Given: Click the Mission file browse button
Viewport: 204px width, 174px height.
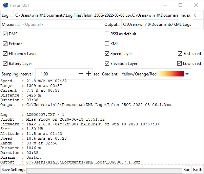Looking at the screenshot, I should click(x=11, y=25).
